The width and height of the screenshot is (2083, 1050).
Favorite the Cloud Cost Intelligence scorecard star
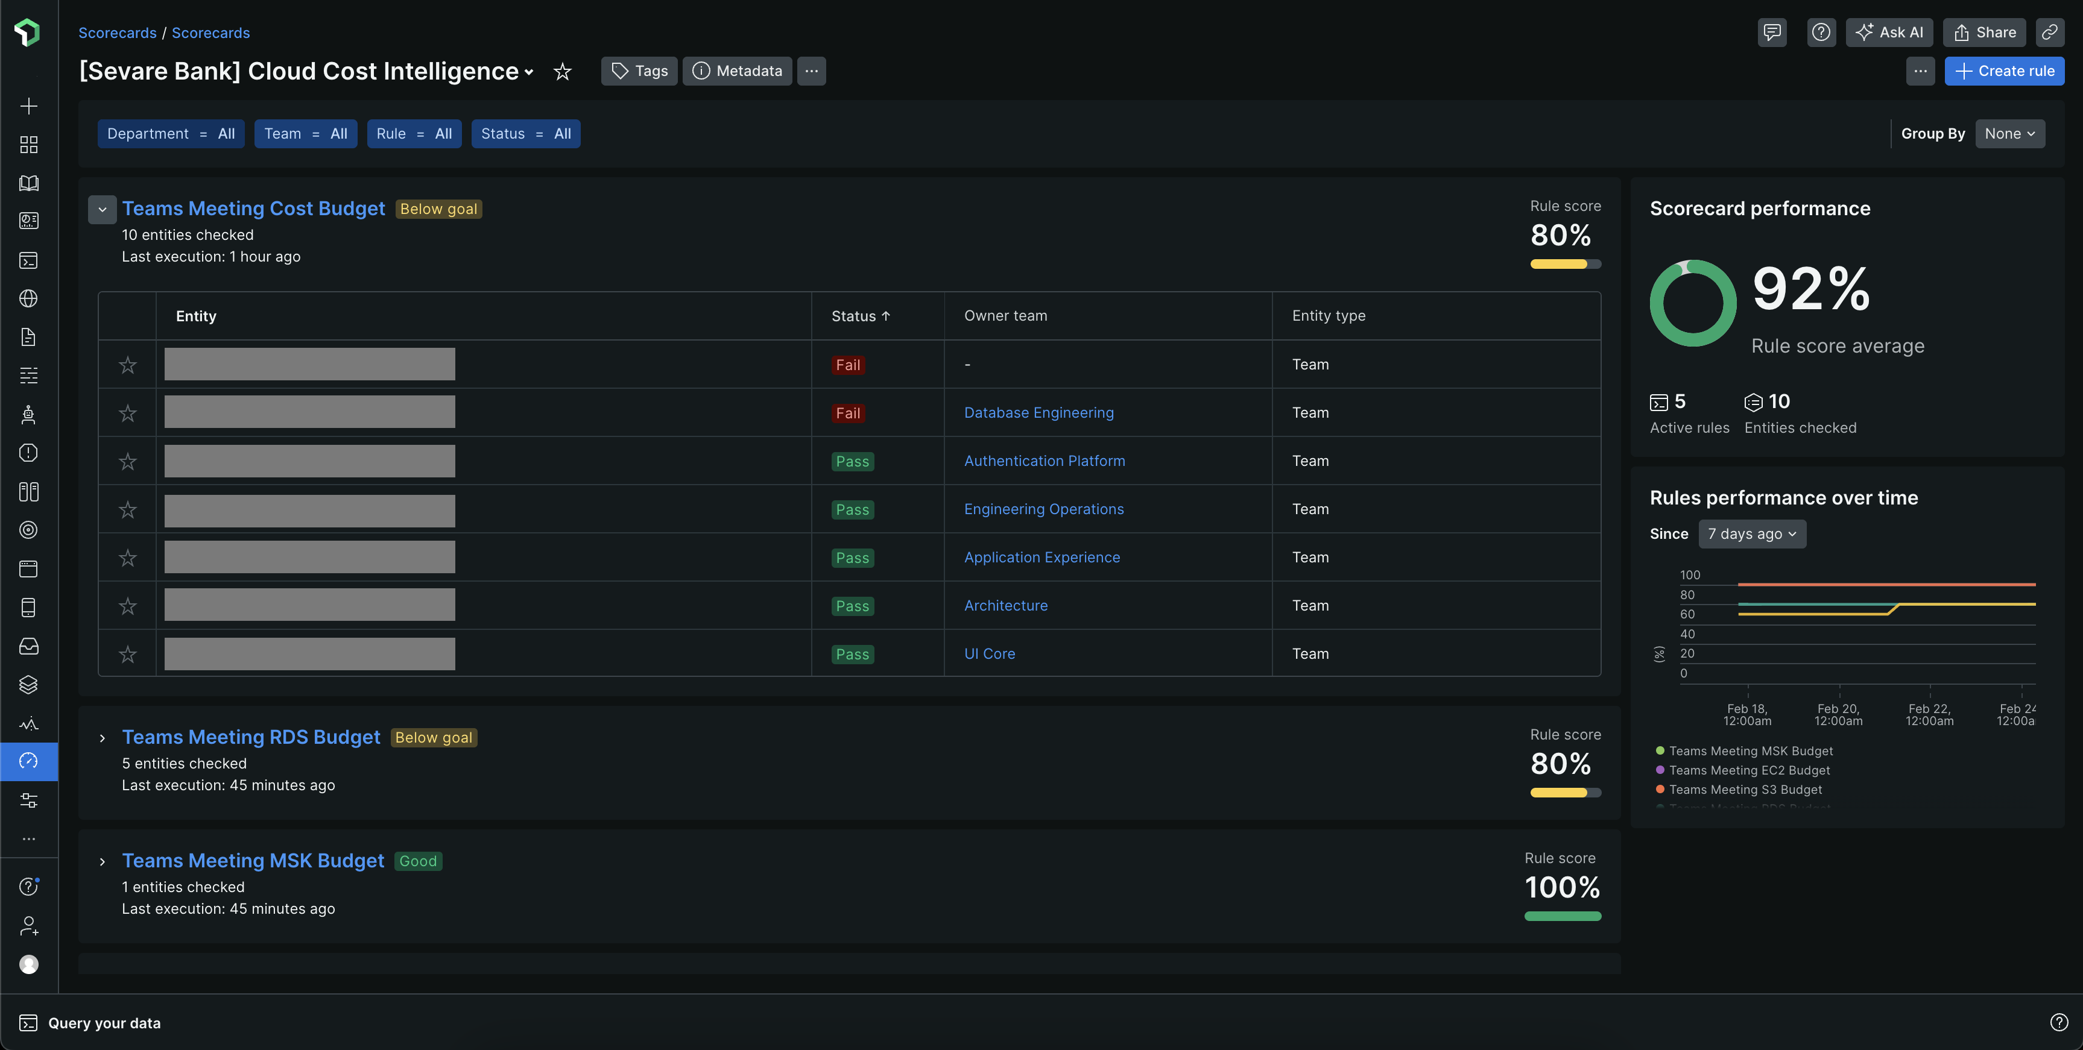tap(562, 71)
